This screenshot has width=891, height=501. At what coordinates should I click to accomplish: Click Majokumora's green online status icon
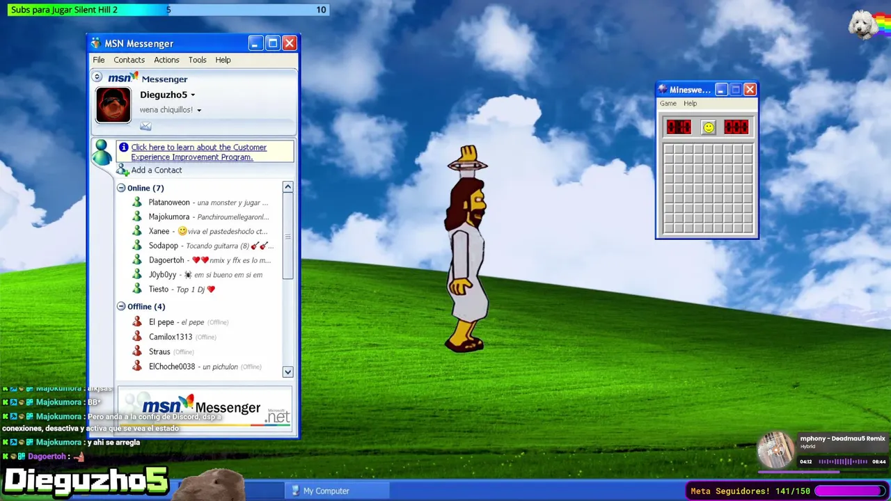point(137,217)
